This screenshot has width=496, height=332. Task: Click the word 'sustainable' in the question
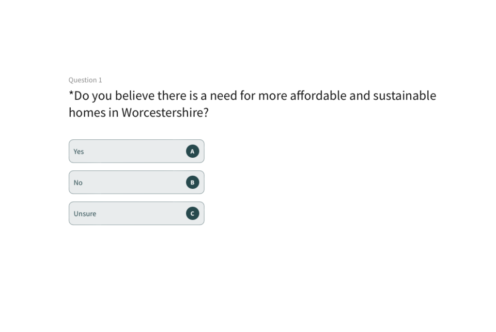click(x=404, y=95)
